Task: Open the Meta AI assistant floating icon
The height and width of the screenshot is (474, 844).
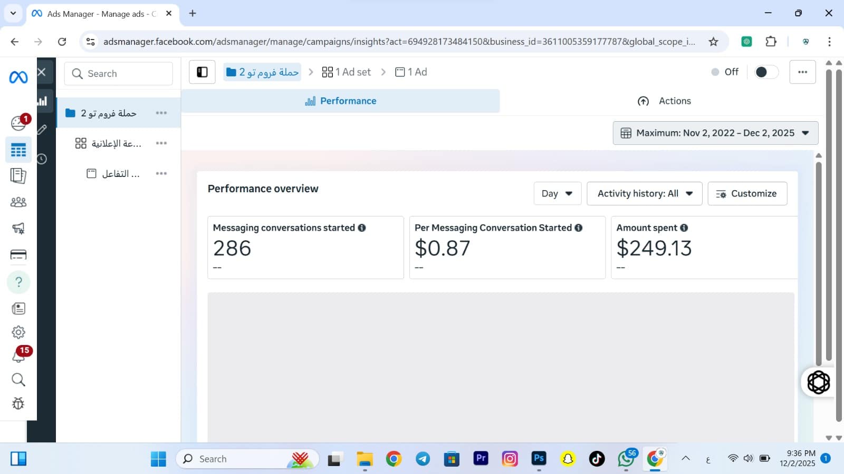Action: [818, 382]
